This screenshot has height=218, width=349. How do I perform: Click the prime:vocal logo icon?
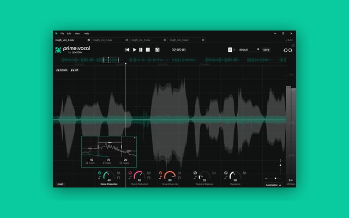(58, 50)
